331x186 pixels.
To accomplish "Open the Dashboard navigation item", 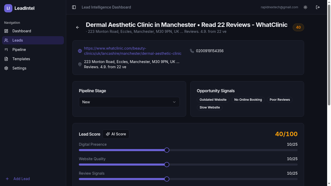I will 33,31.
